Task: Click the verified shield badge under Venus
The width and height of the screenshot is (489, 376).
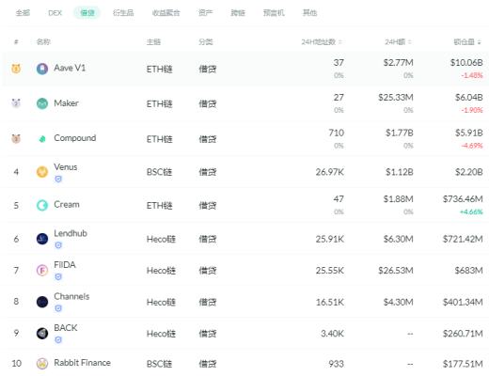Action: (x=58, y=179)
